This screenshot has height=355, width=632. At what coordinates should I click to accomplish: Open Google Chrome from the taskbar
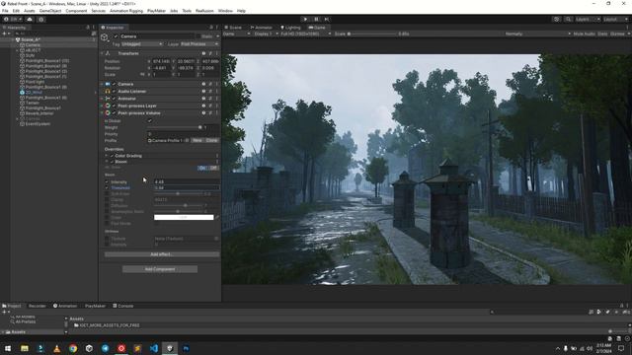click(73, 348)
